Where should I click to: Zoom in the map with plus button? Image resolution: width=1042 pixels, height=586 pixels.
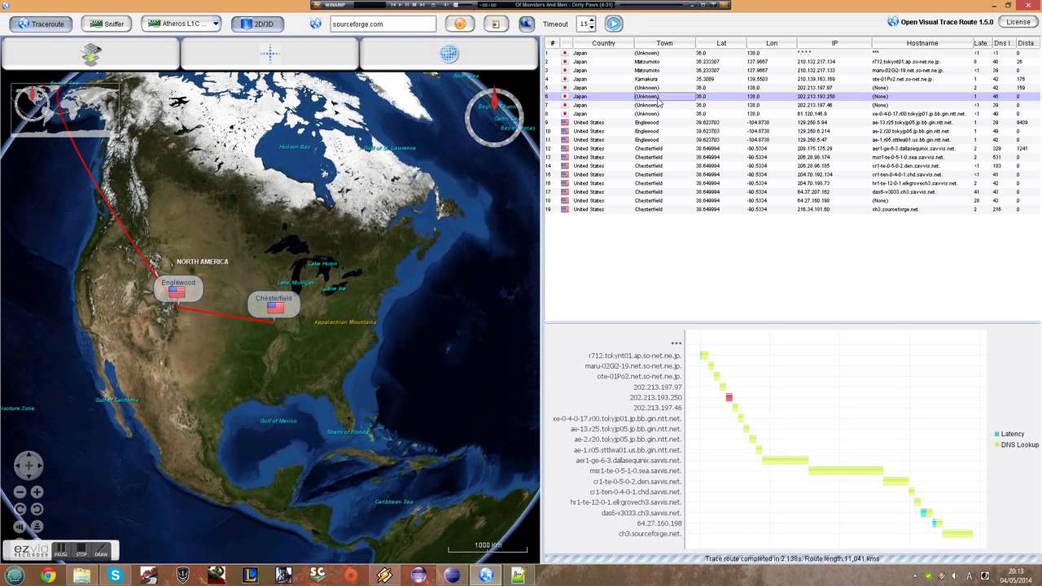pos(37,492)
